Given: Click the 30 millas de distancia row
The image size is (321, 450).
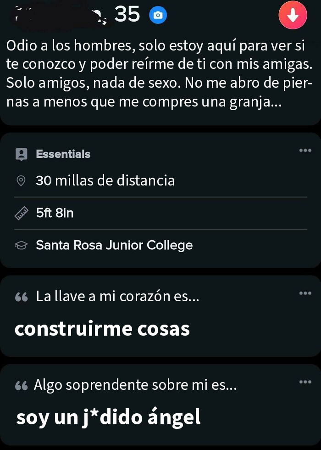Looking at the screenshot, I should 105,180.
